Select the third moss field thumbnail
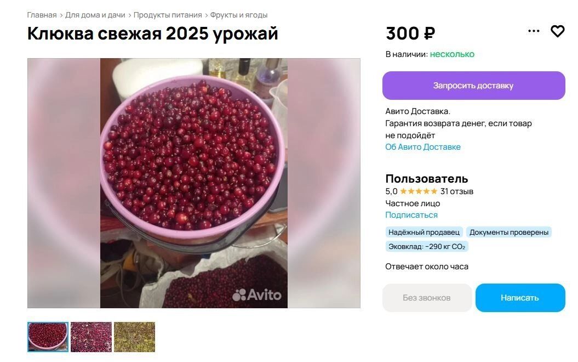Viewport: 578px width, 362px height. tap(134, 337)
